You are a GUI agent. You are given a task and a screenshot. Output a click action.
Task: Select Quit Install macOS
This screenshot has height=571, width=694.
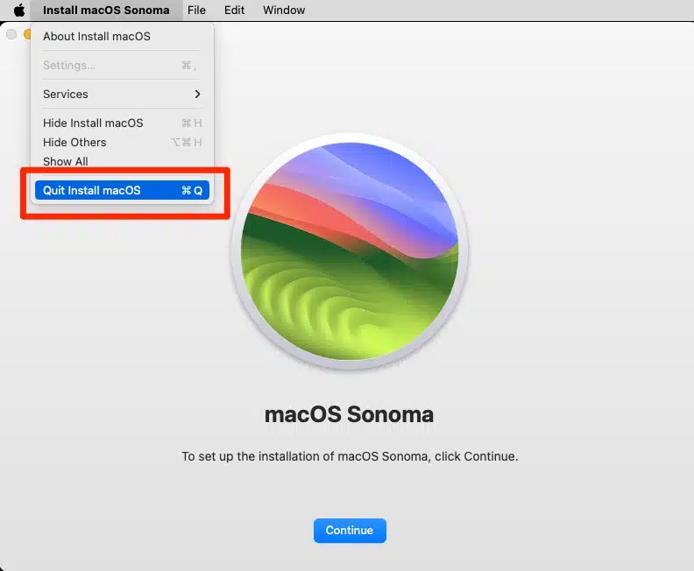(122, 190)
